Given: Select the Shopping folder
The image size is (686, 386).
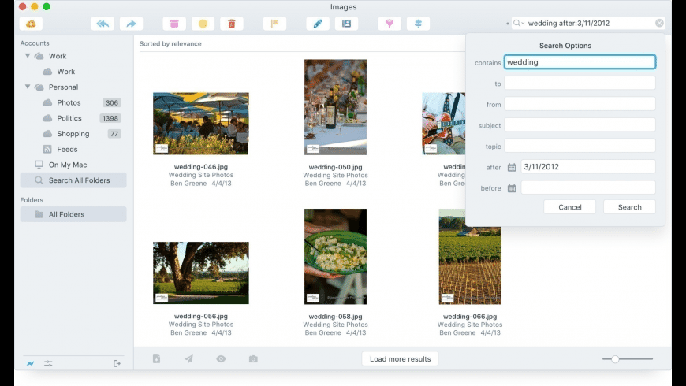Looking at the screenshot, I should pos(73,134).
